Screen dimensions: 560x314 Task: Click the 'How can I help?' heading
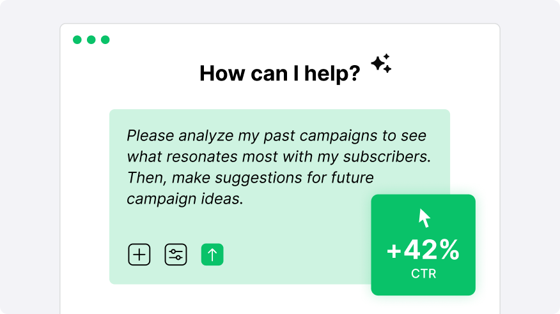coord(279,73)
